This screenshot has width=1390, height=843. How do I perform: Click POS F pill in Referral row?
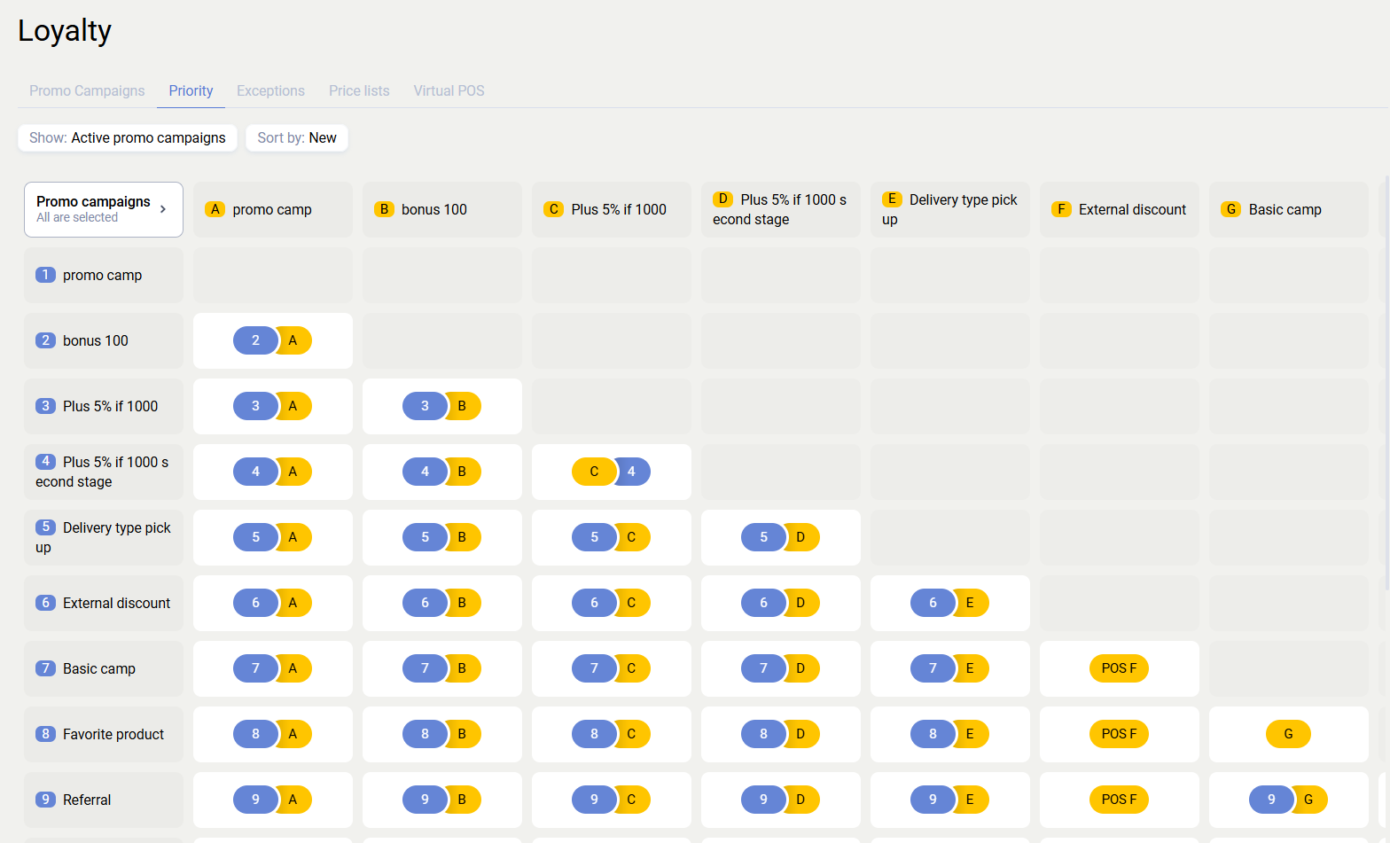[x=1119, y=800]
